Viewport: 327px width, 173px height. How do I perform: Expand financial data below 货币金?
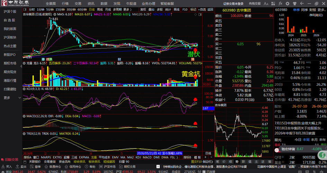pyautogui.click(x=300, y=59)
